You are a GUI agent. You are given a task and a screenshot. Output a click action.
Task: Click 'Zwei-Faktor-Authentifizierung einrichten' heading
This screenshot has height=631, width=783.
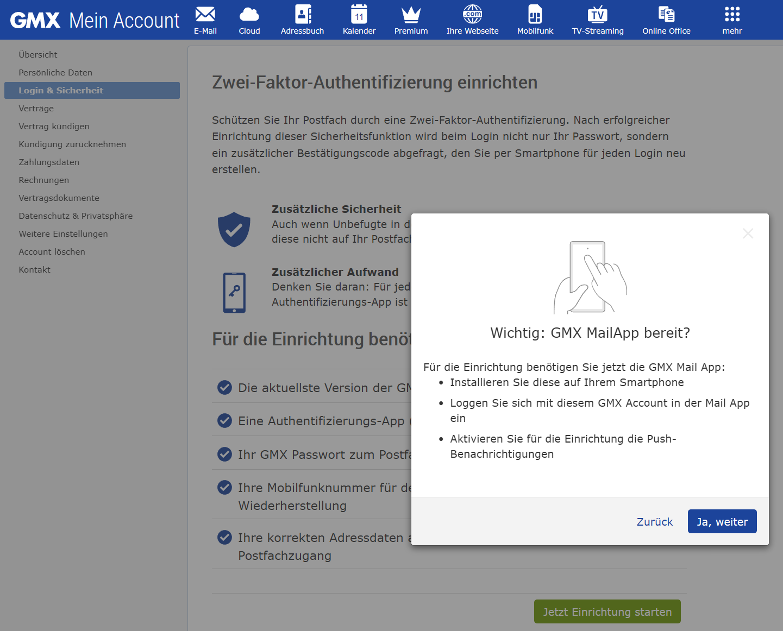375,83
